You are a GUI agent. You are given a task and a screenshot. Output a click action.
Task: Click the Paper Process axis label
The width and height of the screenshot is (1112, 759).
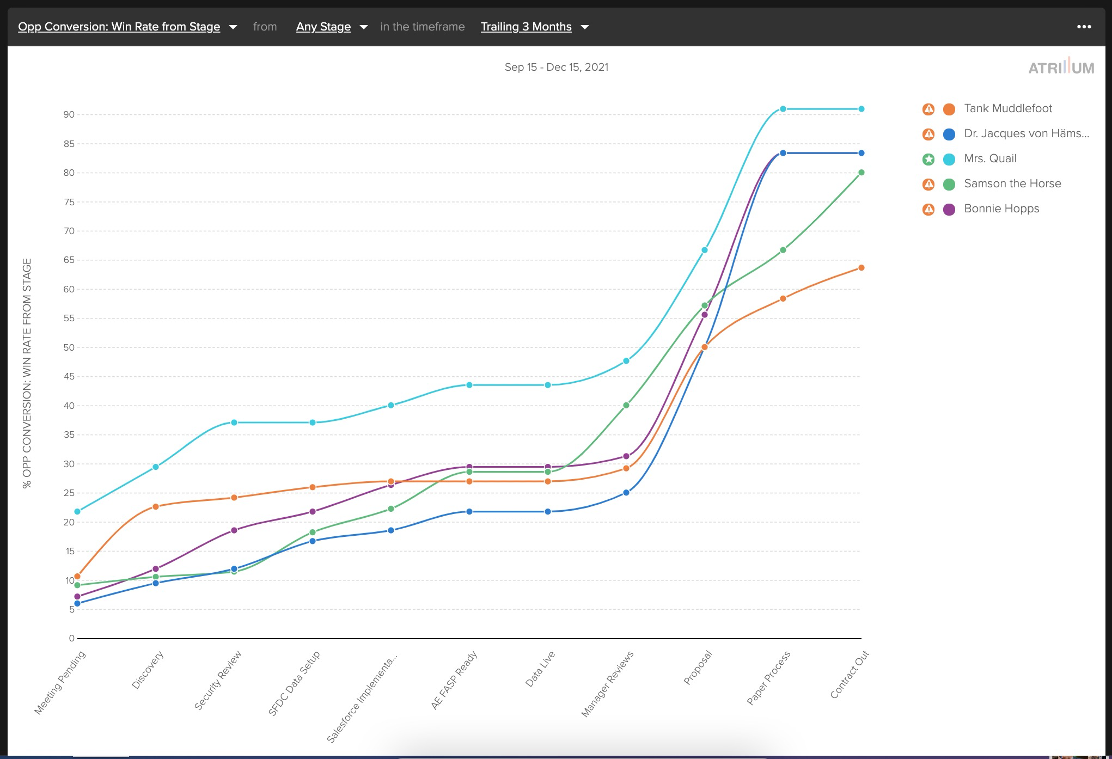768,678
